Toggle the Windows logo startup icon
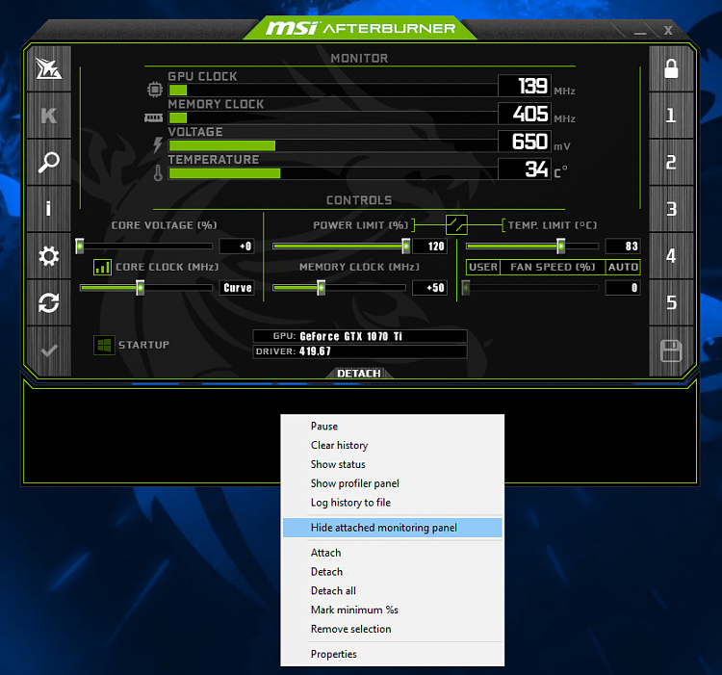722x675 pixels. 105,345
